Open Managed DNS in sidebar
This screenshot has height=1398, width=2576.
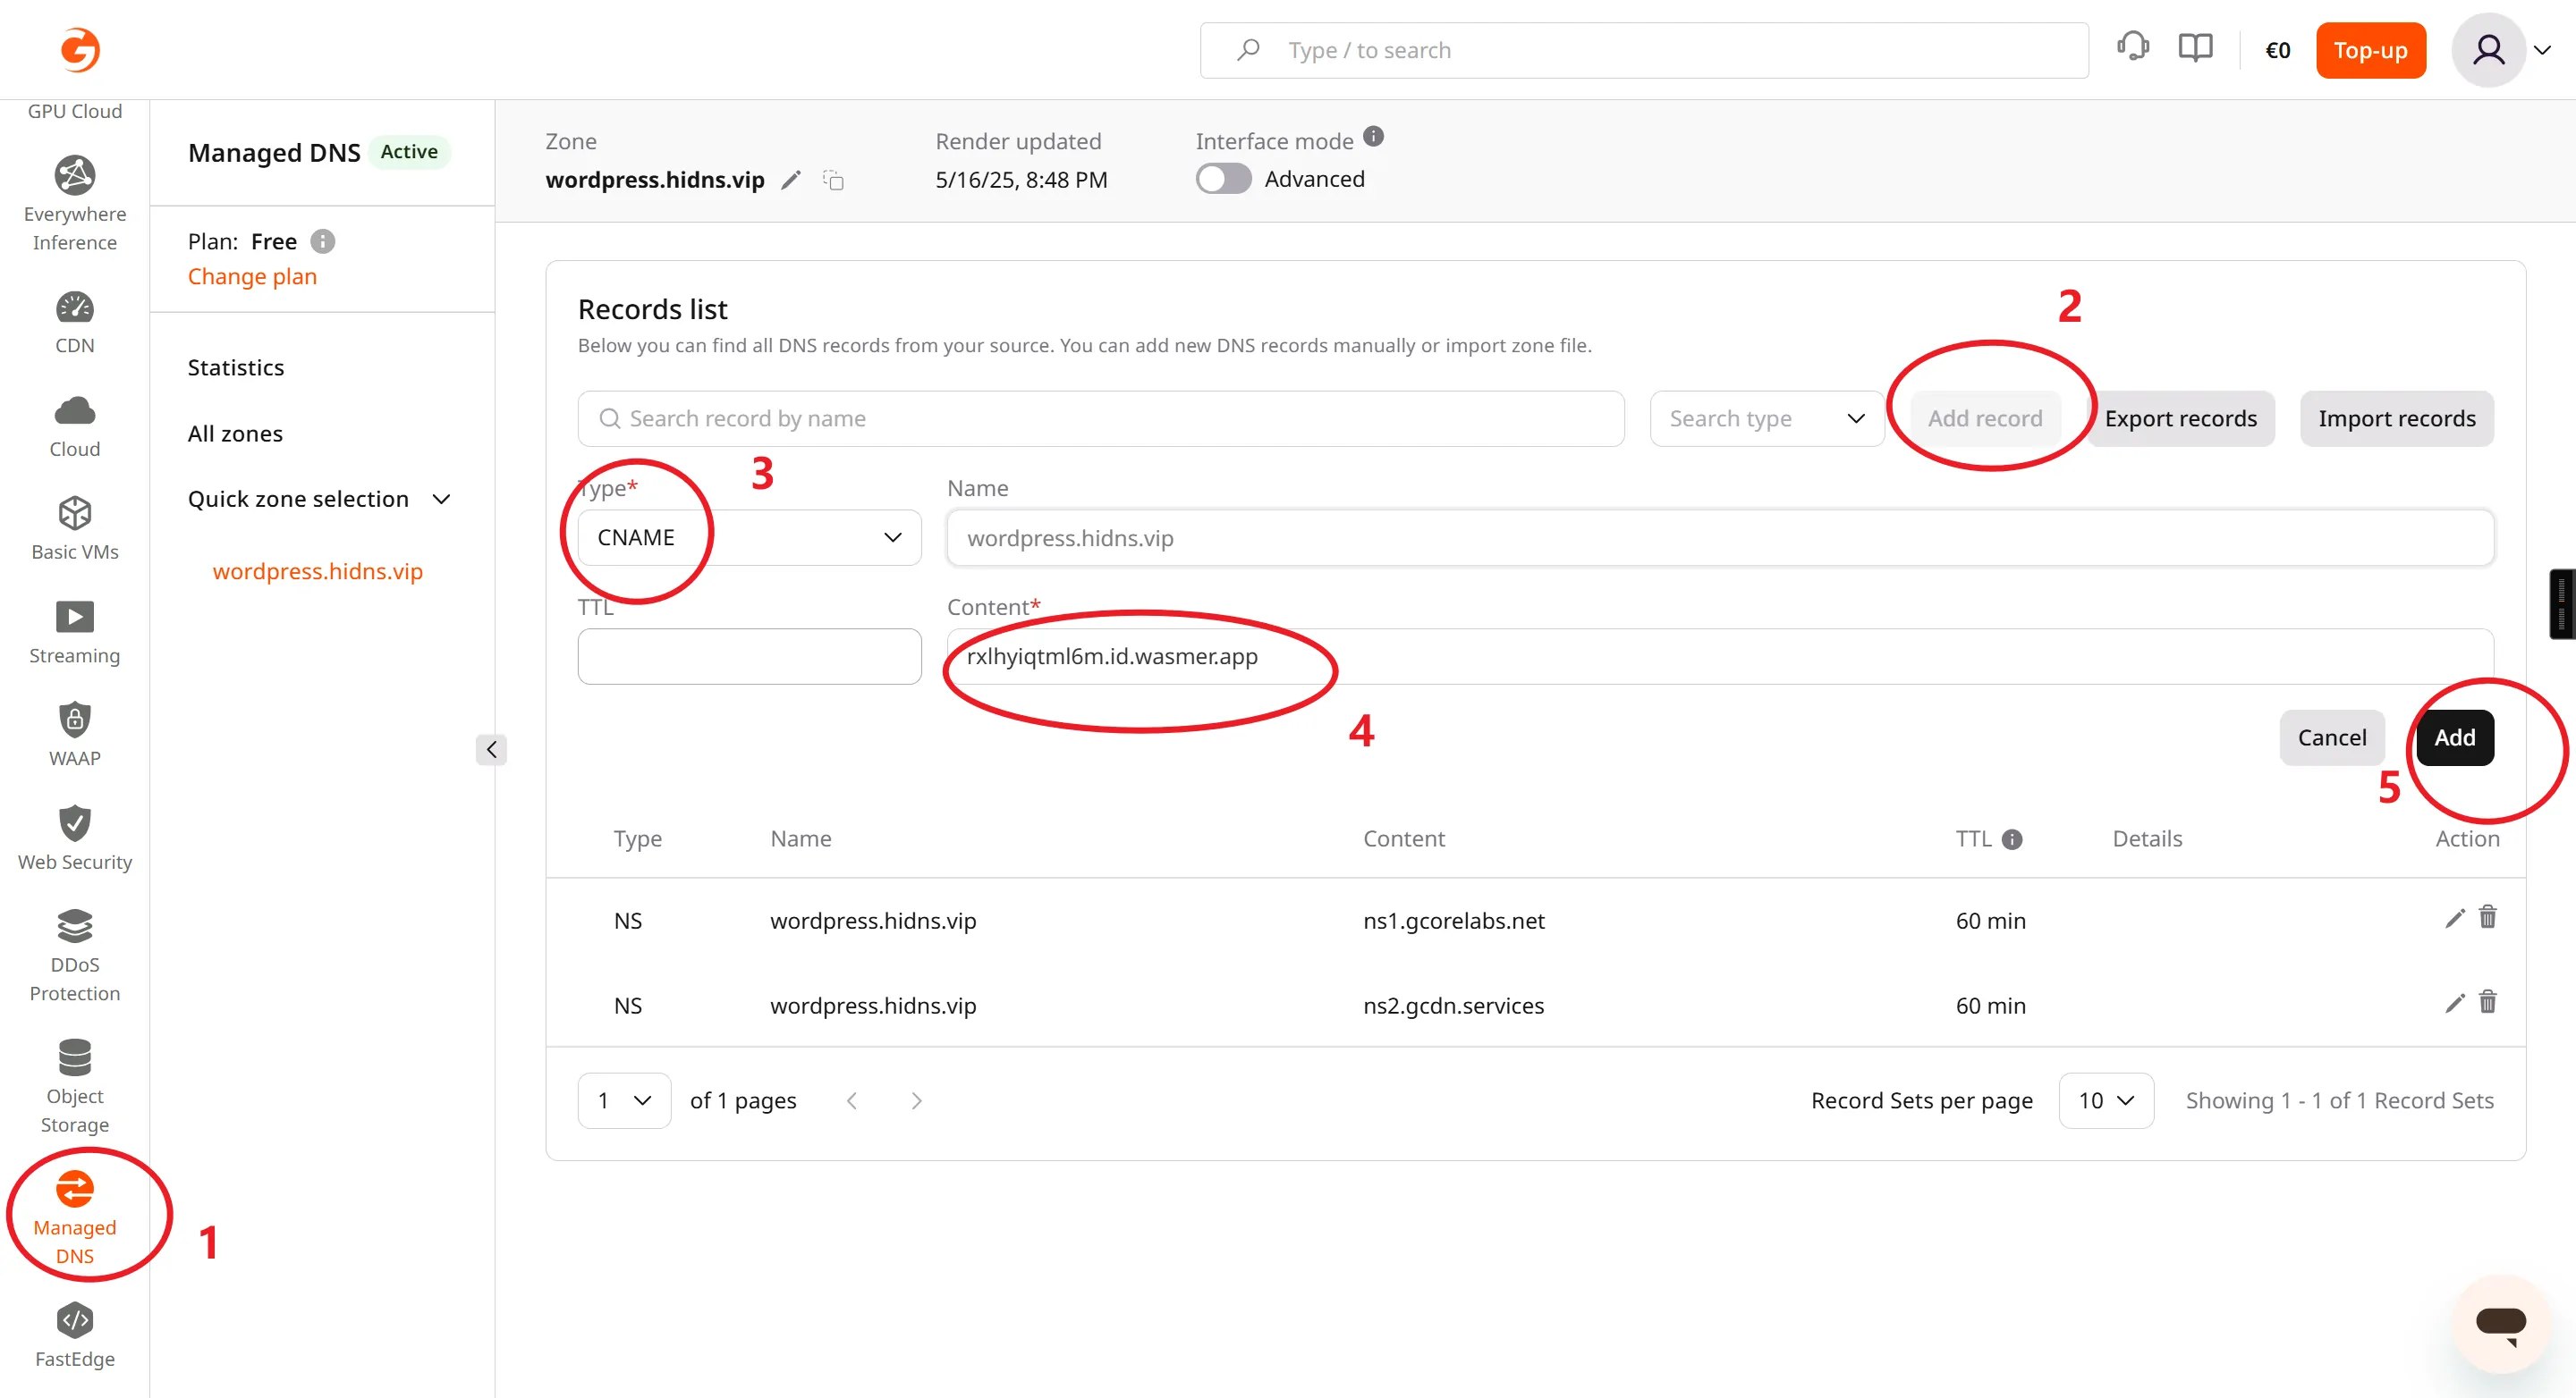point(75,1218)
